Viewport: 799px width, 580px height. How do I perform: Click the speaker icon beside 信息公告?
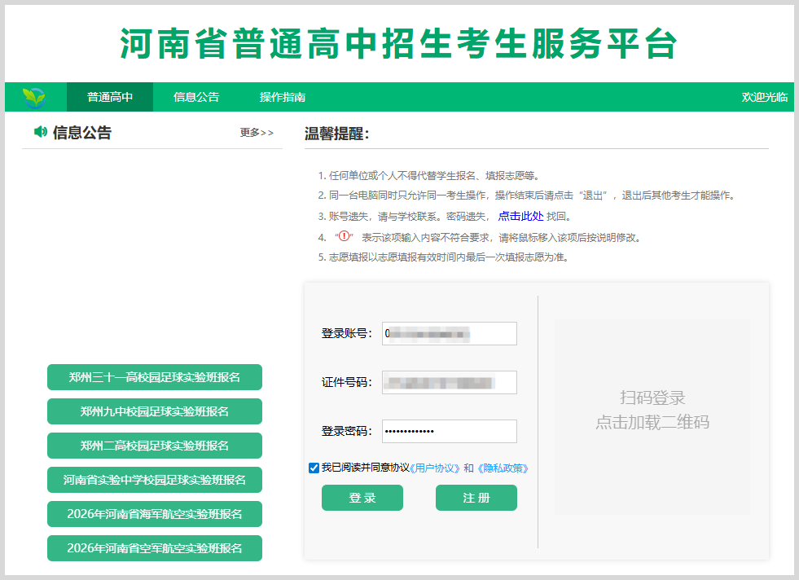point(40,132)
